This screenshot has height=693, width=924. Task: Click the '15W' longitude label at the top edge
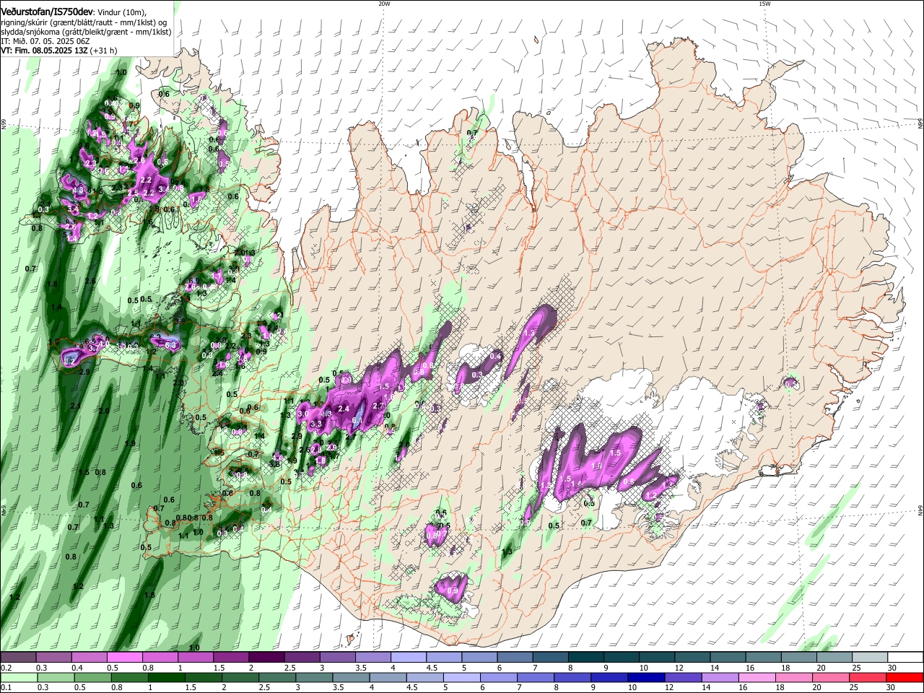click(x=764, y=4)
